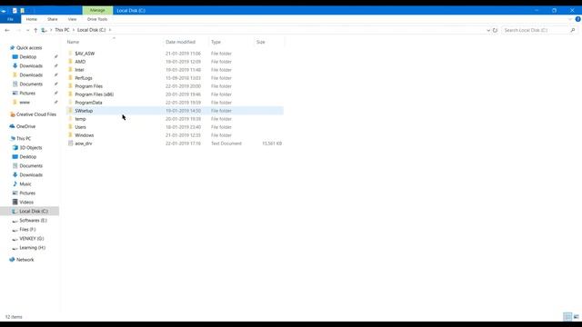The width and height of the screenshot is (582, 327).
Task: Select the aow_drv text document icon
Action: pos(70,144)
